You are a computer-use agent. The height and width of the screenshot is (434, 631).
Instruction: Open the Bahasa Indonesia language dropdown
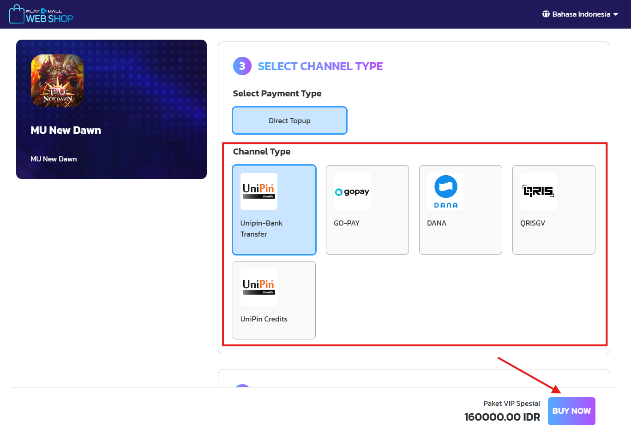pos(580,14)
